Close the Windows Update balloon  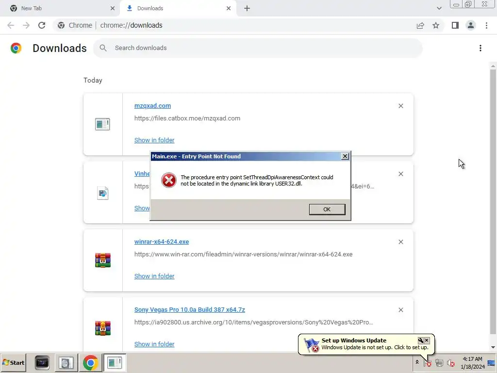427,340
